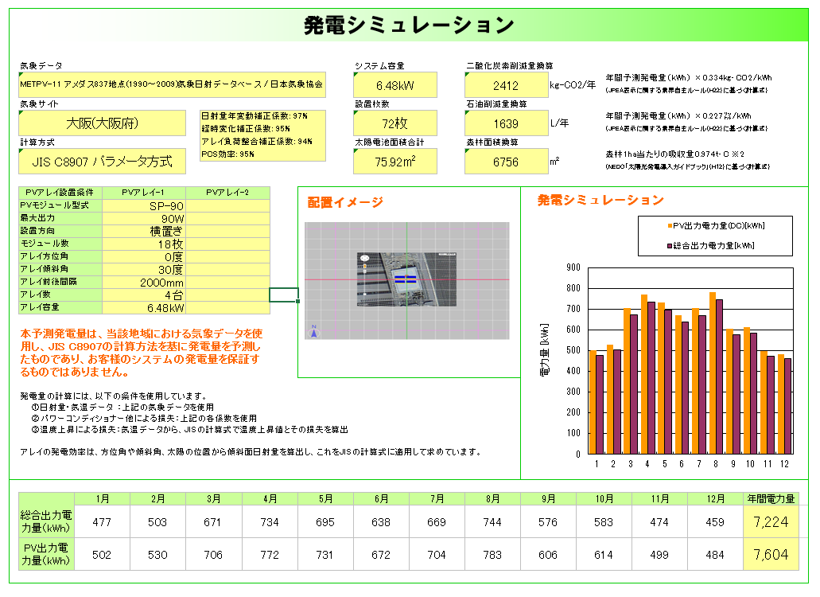
Task: Select the SP-90 module model cell
Action: [x=144, y=205]
